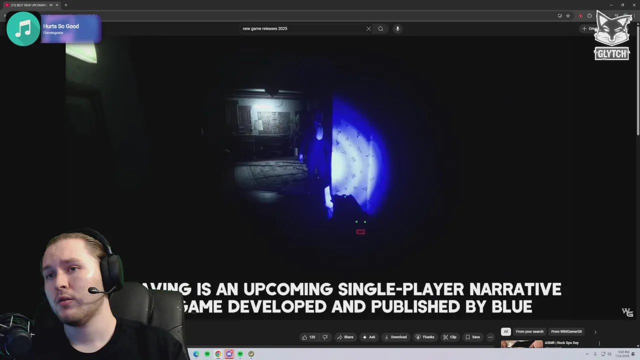Select the From your search chip

coord(529,331)
